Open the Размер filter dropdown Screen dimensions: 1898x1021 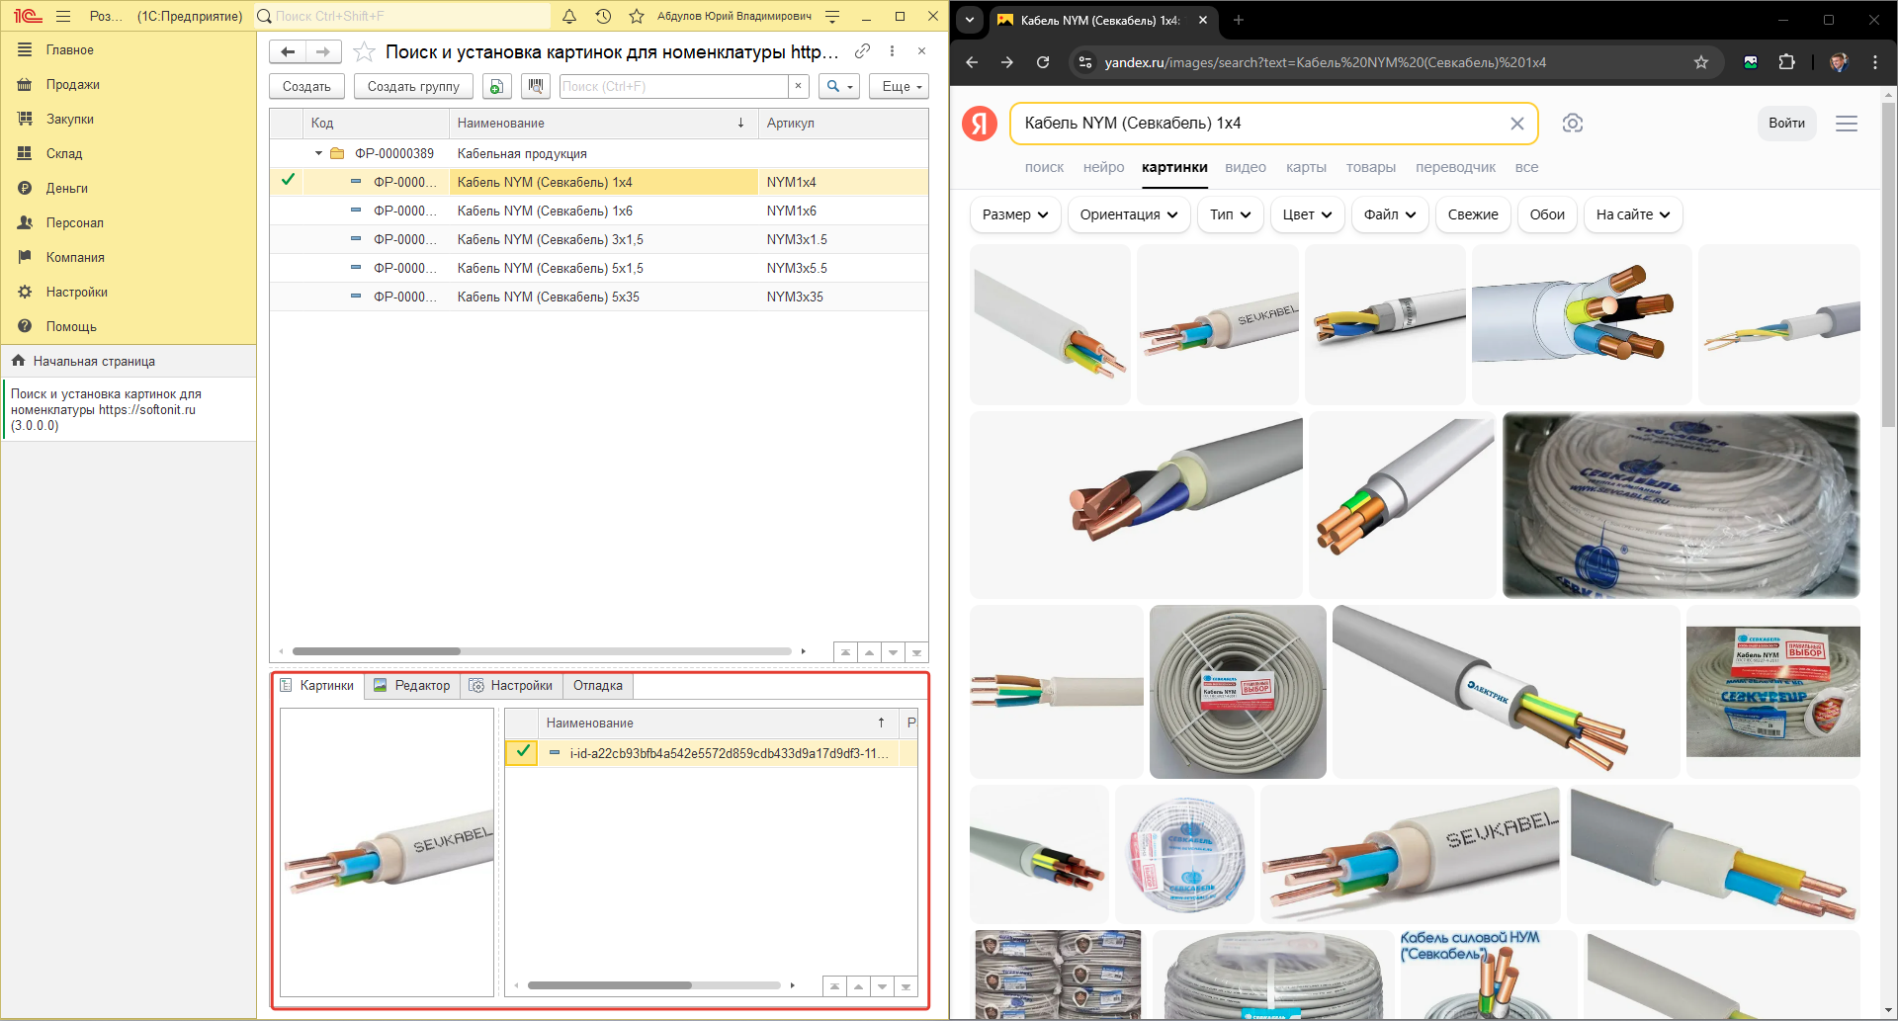click(x=1014, y=214)
